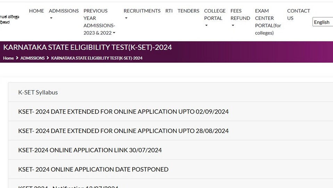Click the chevron after Home in breadcrumb

[x=17, y=58]
